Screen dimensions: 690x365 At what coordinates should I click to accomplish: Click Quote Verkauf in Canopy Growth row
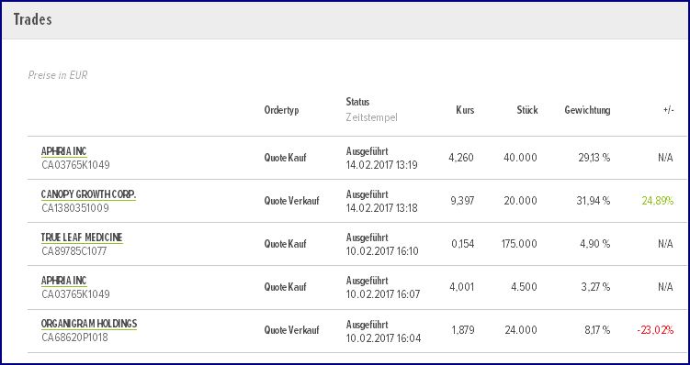click(x=290, y=201)
